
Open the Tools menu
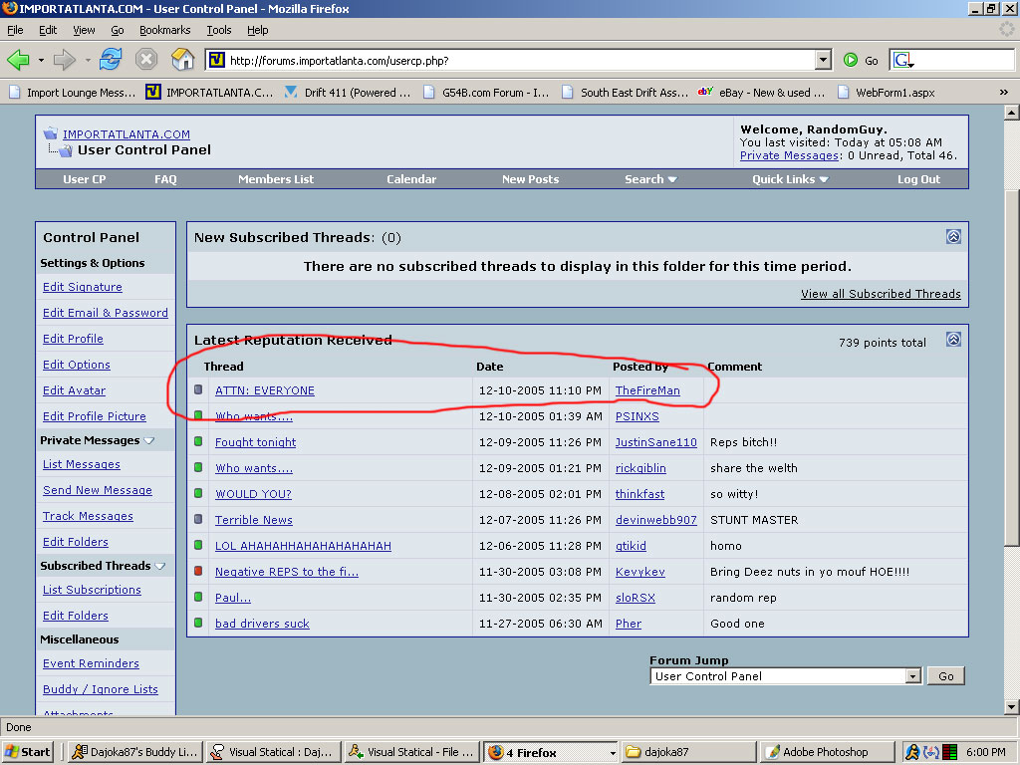pyautogui.click(x=218, y=31)
